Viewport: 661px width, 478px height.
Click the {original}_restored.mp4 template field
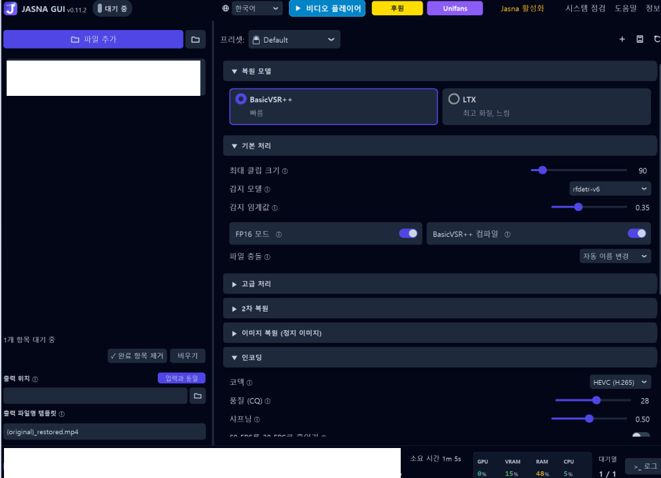(105, 432)
